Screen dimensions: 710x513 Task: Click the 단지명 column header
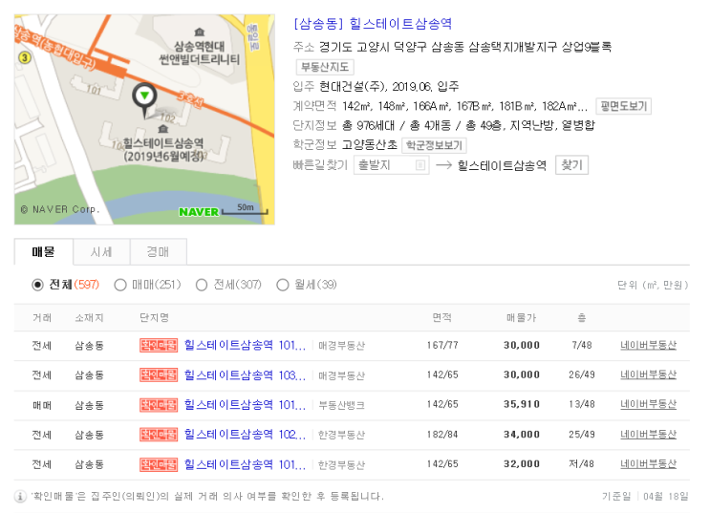[x=154, y=318]
